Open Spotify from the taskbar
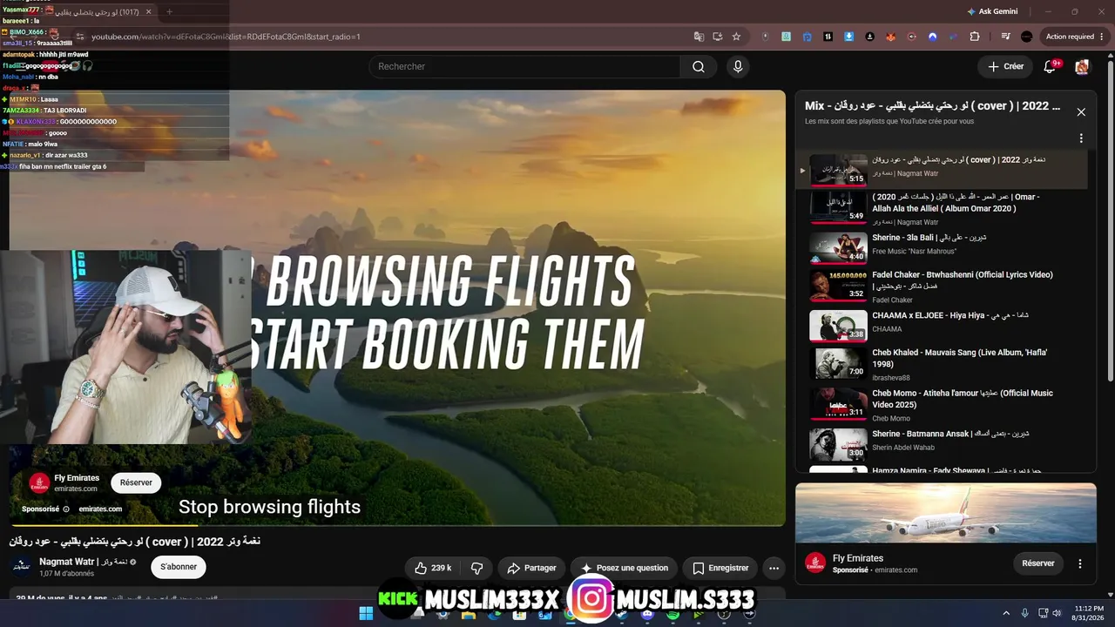 coord(672,614)
